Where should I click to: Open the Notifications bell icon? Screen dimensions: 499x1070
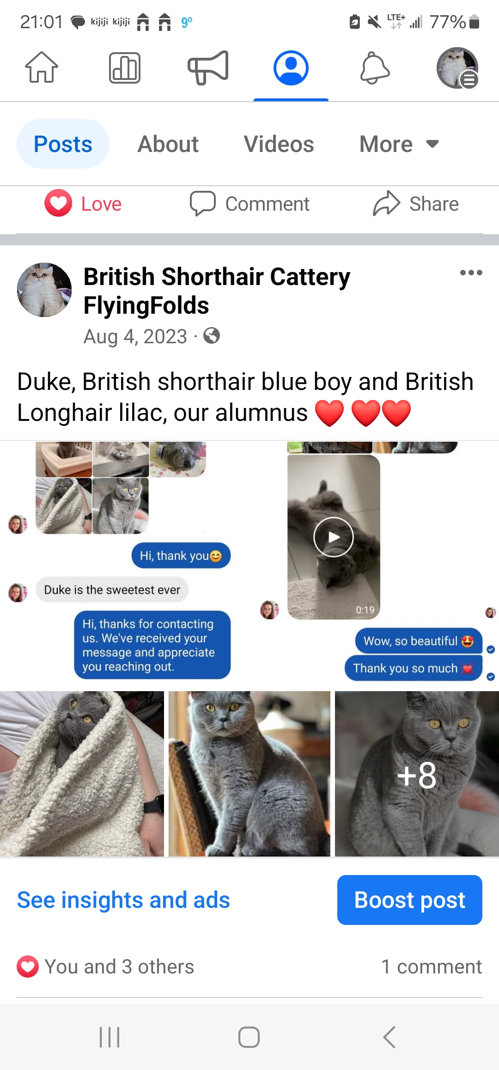click(x=375, y=67)
